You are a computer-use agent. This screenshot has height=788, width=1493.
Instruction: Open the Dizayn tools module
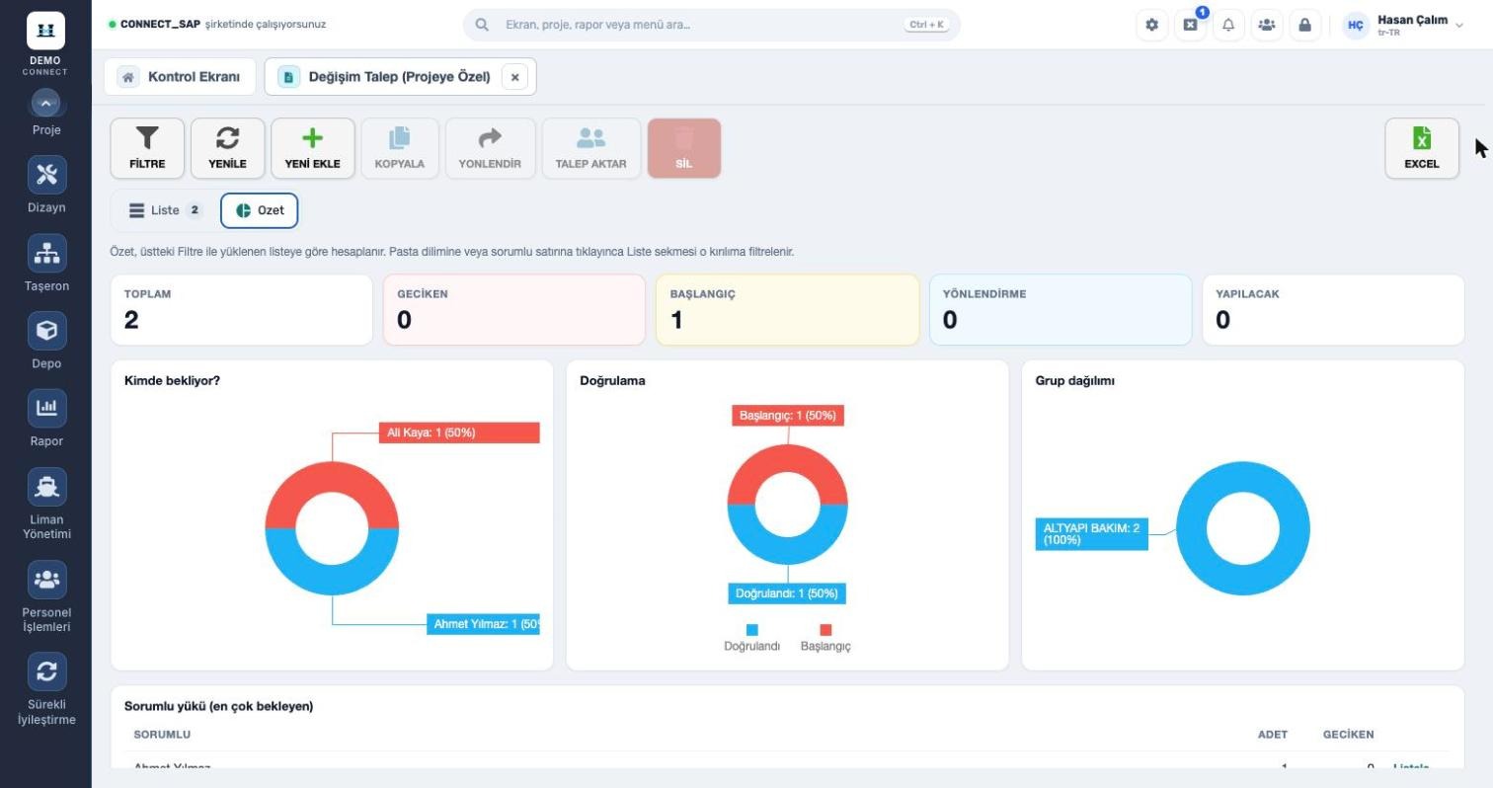click(x=46, y=185)
